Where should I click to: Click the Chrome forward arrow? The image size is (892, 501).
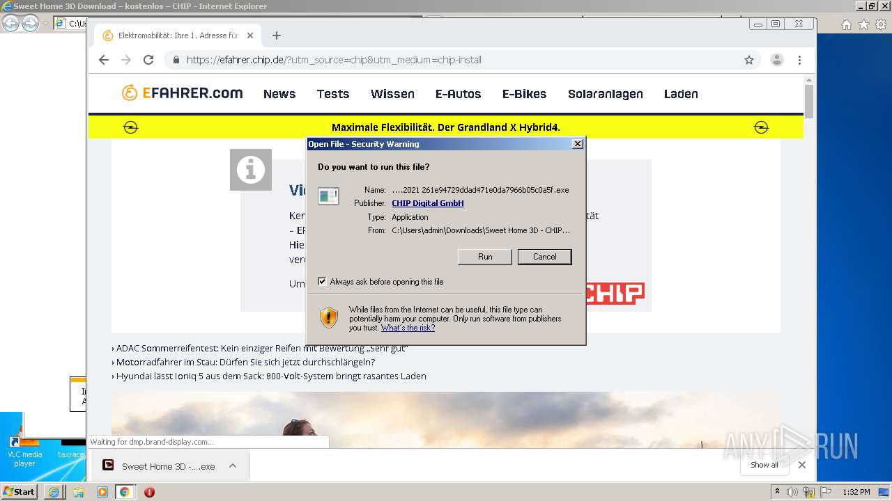pyautogui.click(x=126, y=60)
